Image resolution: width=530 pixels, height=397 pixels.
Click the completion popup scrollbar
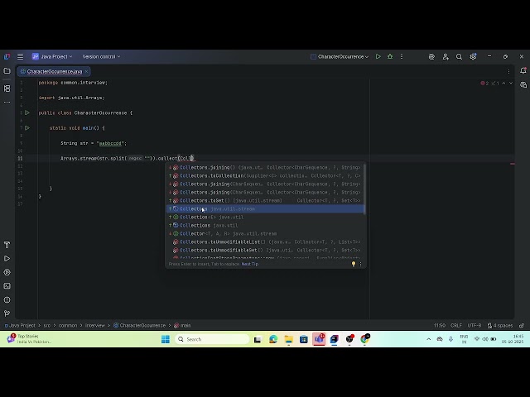(364, 189)
